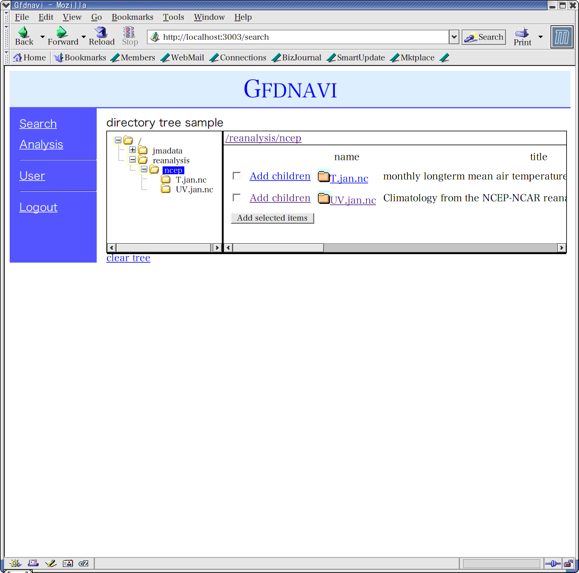Open the URL history dropdown arrow

click(454, 37)
